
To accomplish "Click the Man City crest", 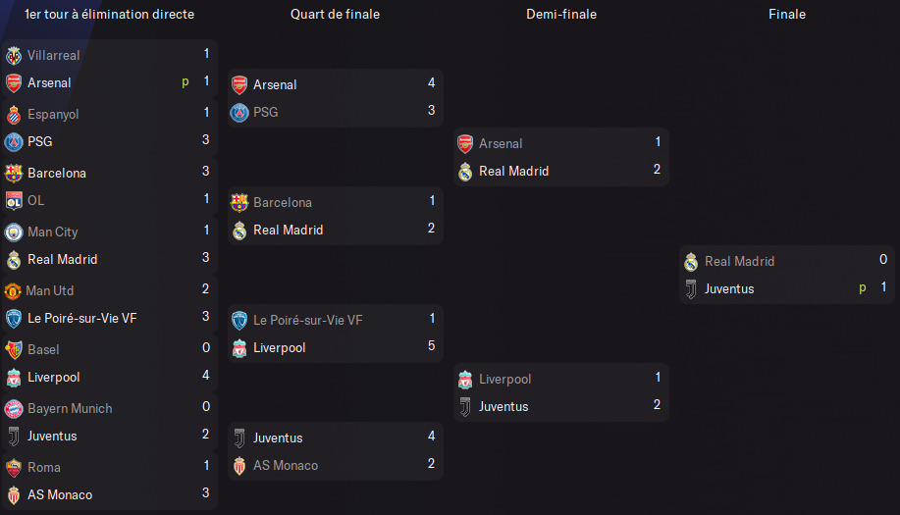I will (x=14, y=232).
